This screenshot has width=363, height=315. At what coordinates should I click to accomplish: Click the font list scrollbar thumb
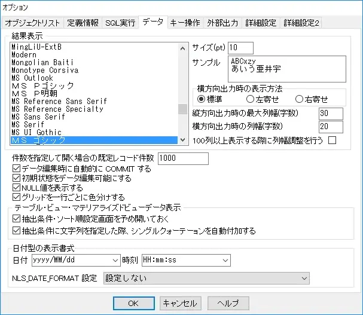182,109
